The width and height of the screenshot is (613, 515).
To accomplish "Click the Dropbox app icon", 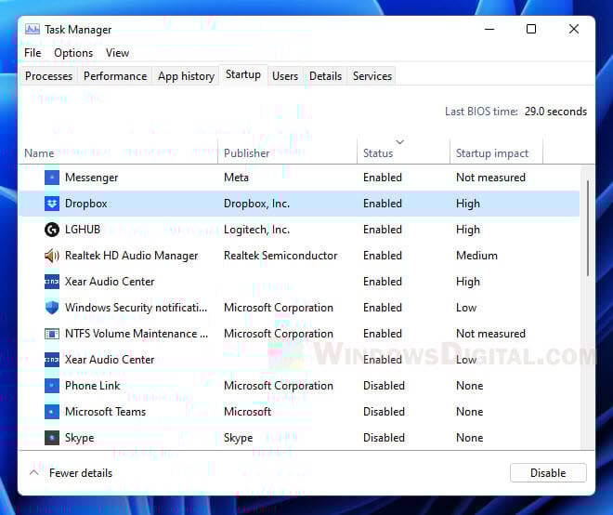I will click(x=52, y=204).
